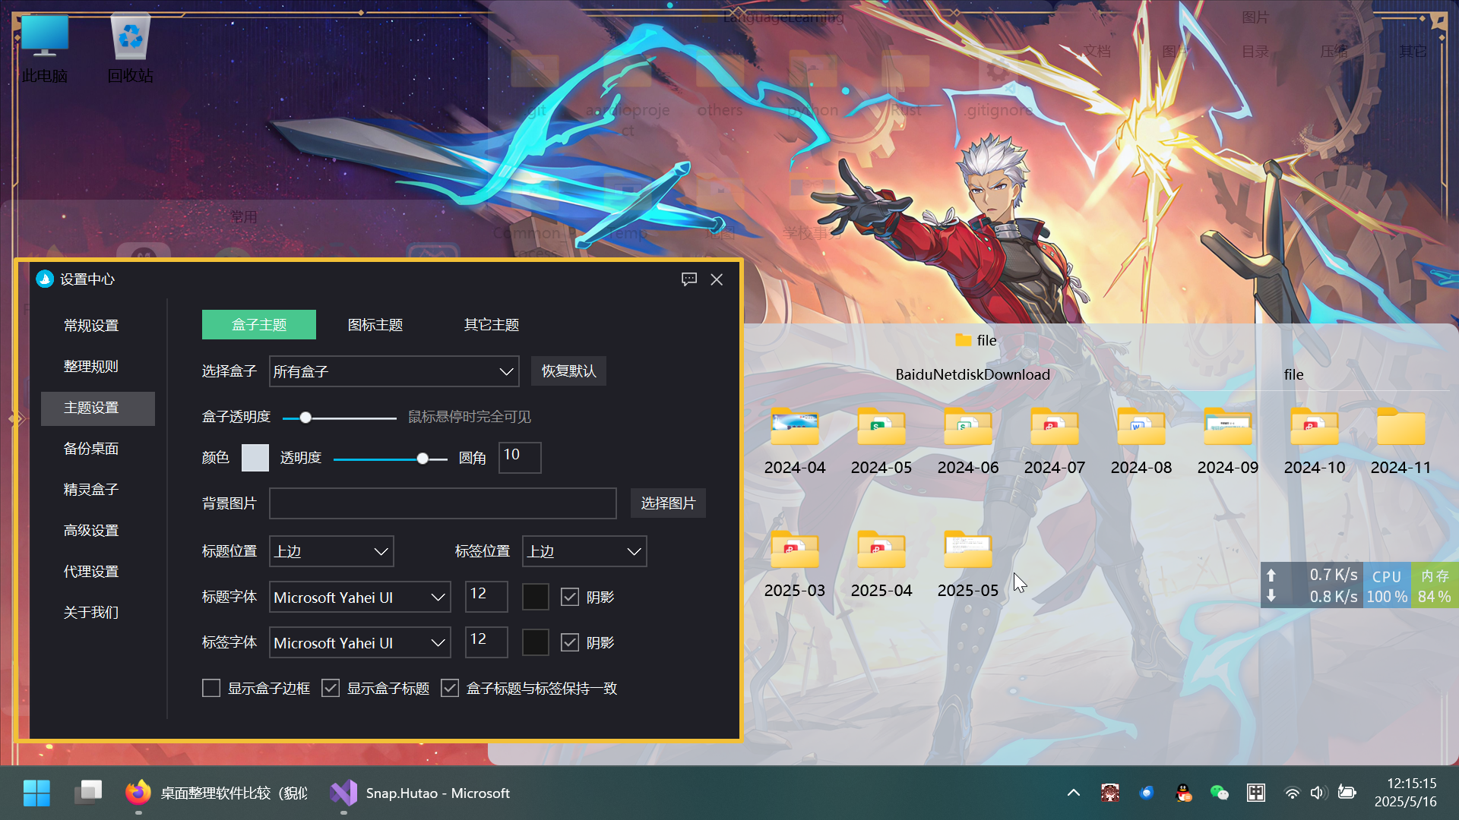Open 高级设置 in the sidebar

91,531
